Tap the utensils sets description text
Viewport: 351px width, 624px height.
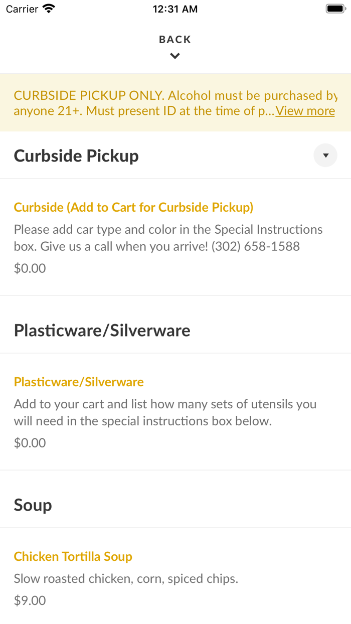pyautogui.click(x=165, y=412)
